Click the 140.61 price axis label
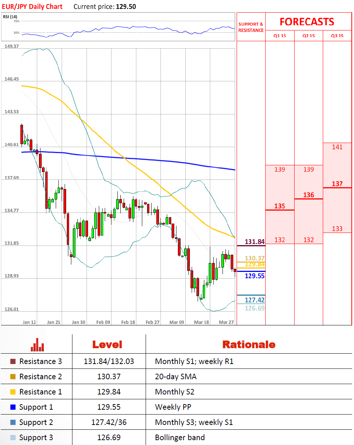Viewport: 354px width, 445px height. tap(12, 145)
